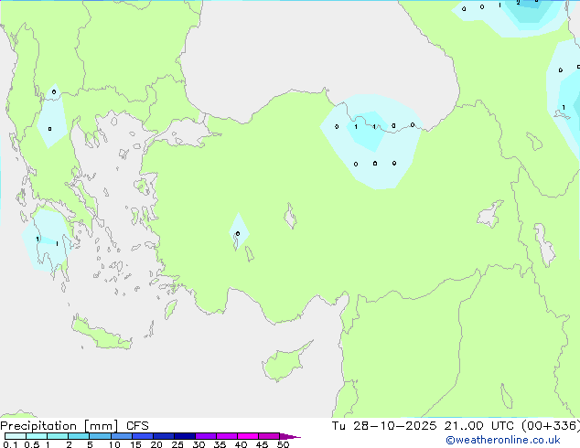Click Lake Van outline in eastern Turkey
The image size is (580, 448).
pos(489,215)
